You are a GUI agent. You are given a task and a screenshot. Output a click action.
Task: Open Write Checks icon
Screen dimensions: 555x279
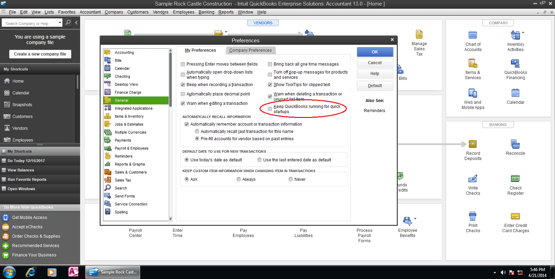[x=473, y=179]
